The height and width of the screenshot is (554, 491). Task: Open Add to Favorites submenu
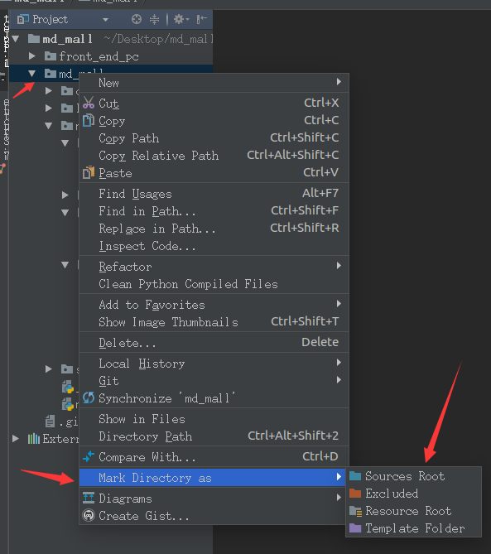(214, 305)
